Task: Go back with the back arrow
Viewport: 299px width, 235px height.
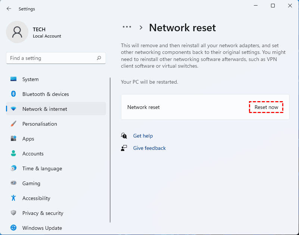Action: tap(9, 9)
